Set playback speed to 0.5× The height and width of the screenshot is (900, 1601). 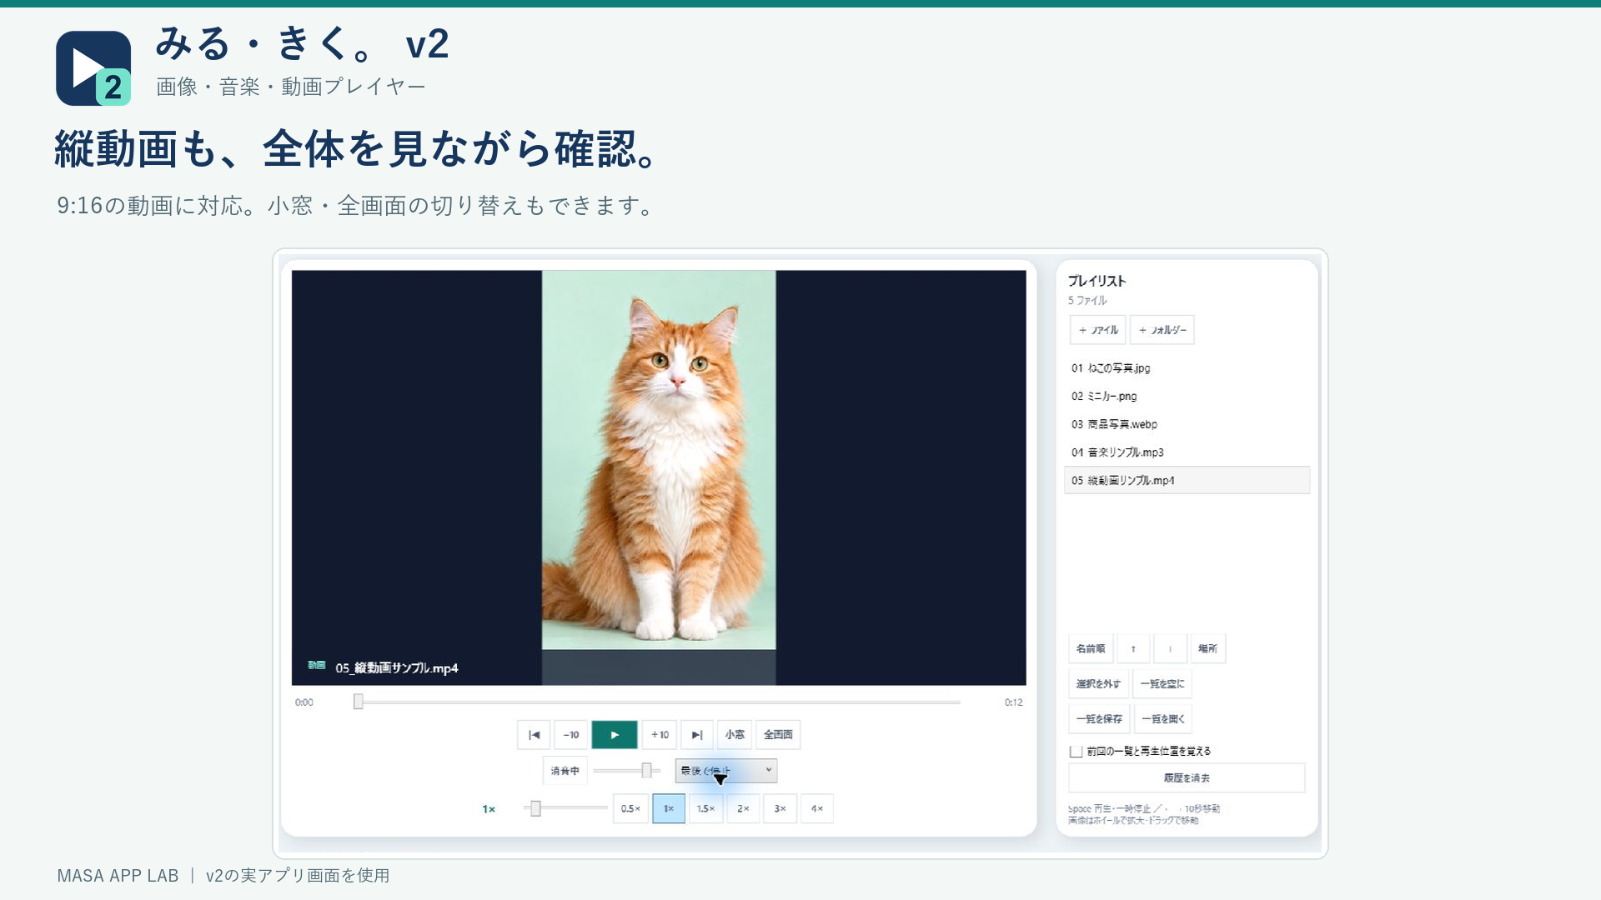pos(630,808)
